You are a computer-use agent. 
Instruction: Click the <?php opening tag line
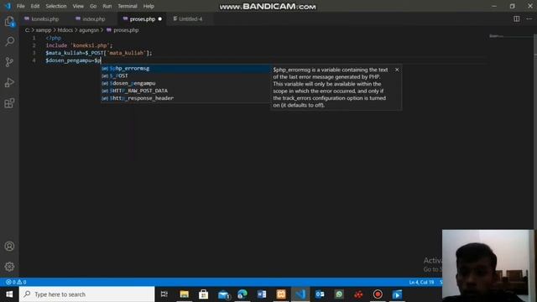[x=54, y=38]
